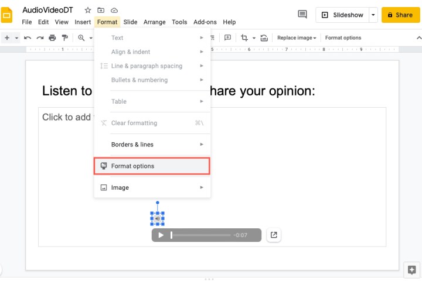This screenshot has width=422, height=281.
Task: Click the undo arrow in toolbar
Action: pyautogui.click(x=28, y=38)
